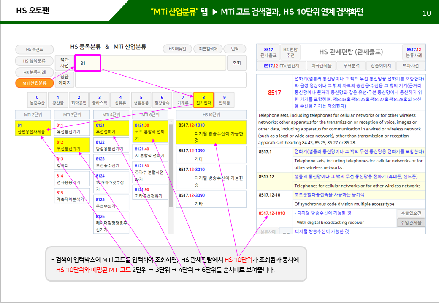The image size is (439, 303).
Task: Click the 번역 button
Action: (235, 49)
